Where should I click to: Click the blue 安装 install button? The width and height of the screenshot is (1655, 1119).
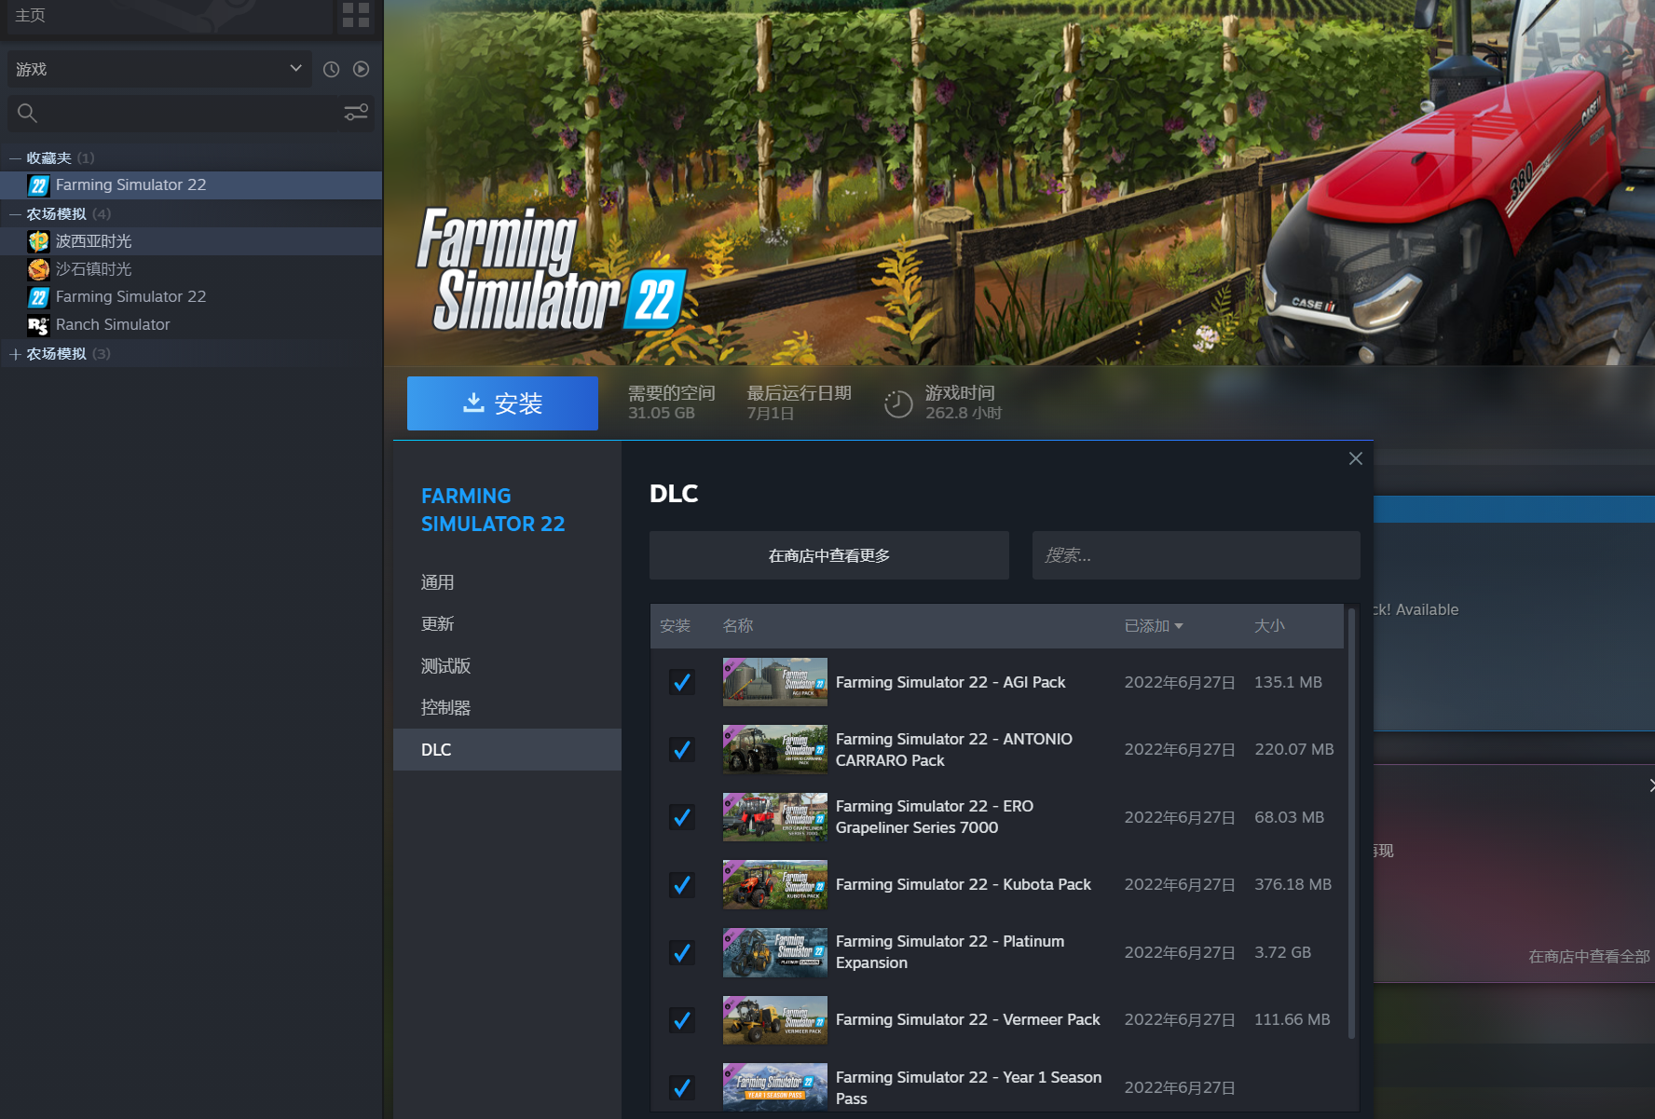tap(502, 403)
